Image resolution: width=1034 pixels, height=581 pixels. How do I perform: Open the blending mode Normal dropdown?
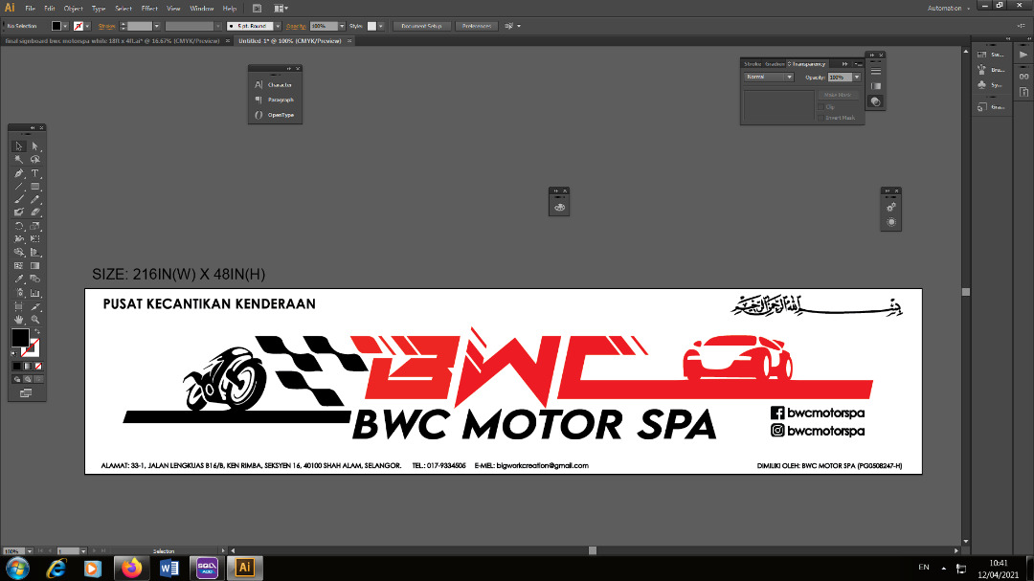pos(769,78)
